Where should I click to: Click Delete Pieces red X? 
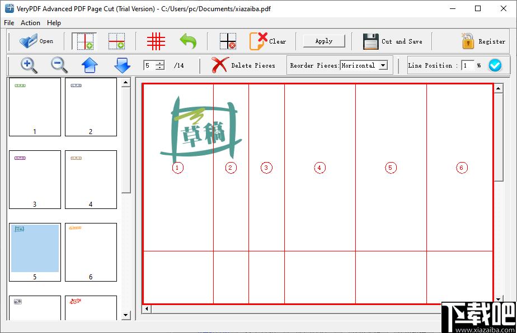pos(220,65)
